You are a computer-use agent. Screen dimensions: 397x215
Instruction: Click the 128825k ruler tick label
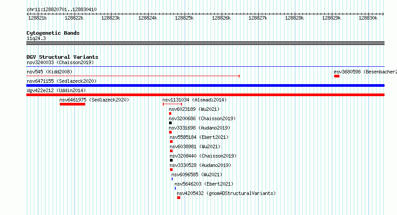184,18
